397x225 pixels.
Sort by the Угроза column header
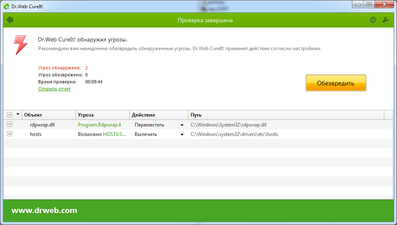103,115
